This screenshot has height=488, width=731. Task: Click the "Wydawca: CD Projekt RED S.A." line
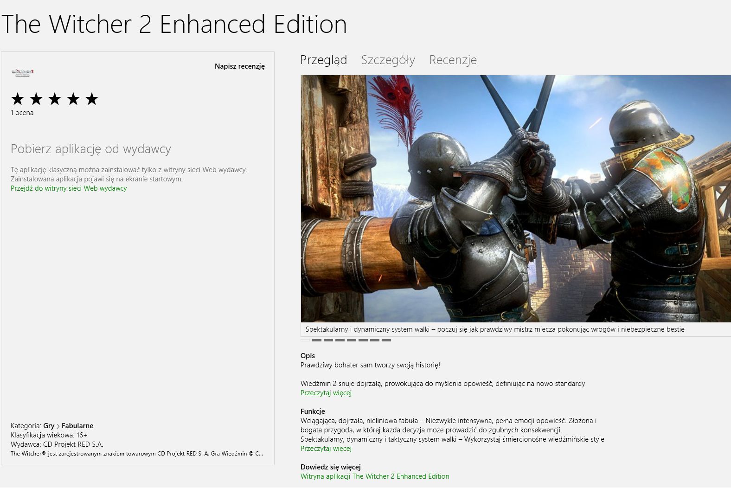57,444
